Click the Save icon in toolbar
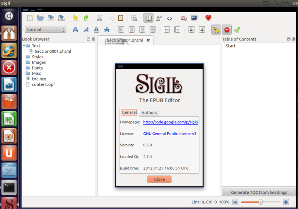This screenshot has width=298, height=209. coord(51,18)
